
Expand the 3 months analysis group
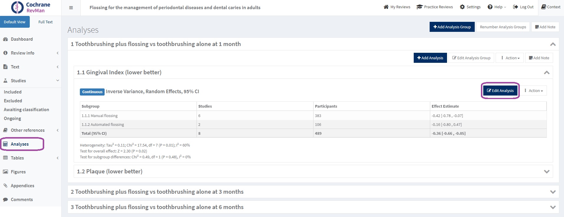point(553,192)
